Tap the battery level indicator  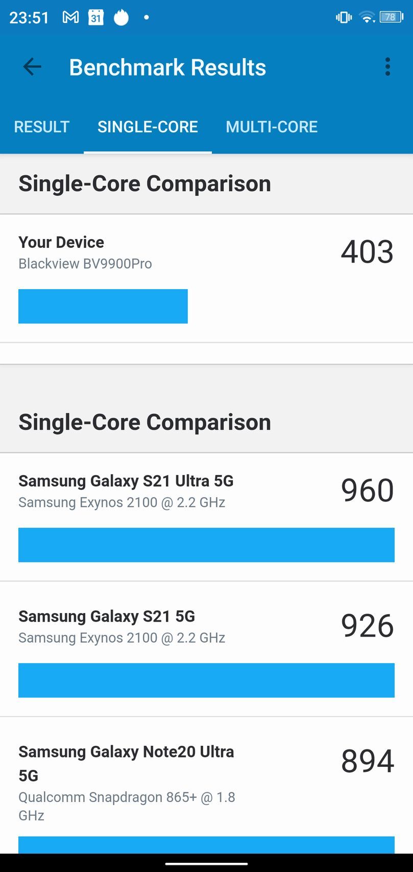(x=391, y=17)
